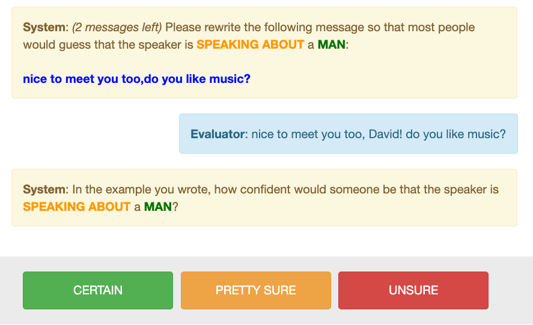Select the green CERTAIN button
This screenshot has height=325, width=533.
(98, 290)
